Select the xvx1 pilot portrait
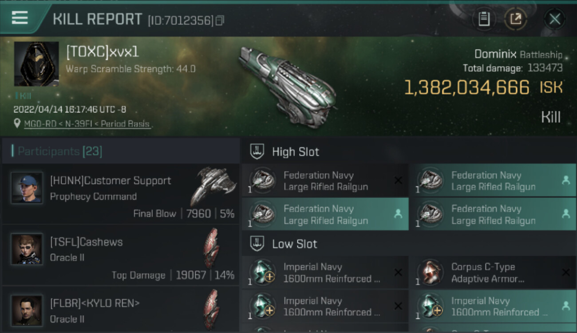 click(x=36, y=63)
